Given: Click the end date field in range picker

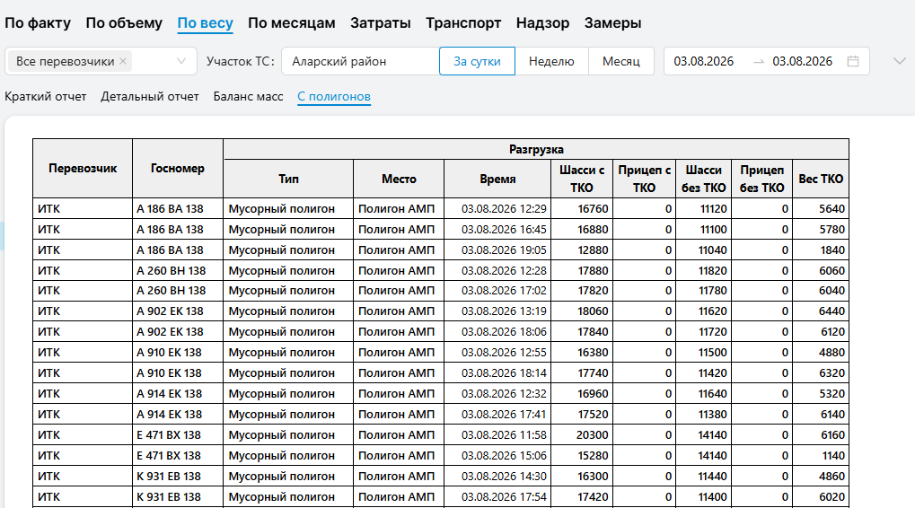Looking at the screenshot, I should tap(803, 61).
